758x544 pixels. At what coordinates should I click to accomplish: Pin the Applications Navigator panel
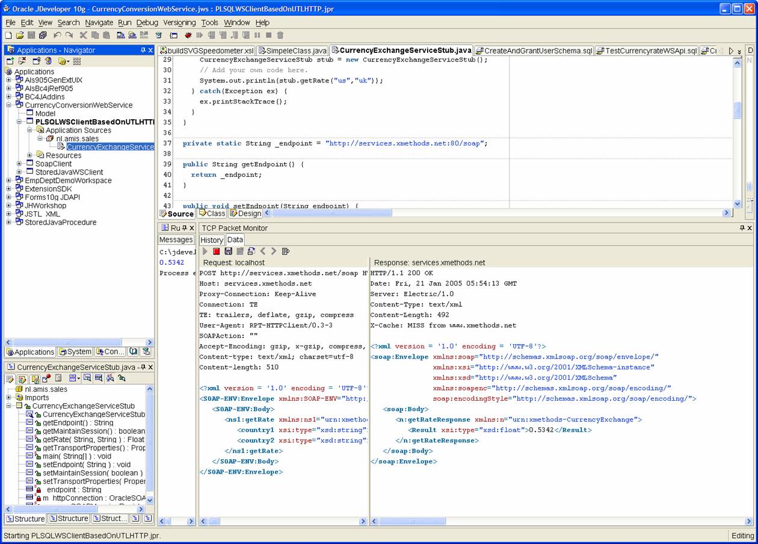click(143, 51)
